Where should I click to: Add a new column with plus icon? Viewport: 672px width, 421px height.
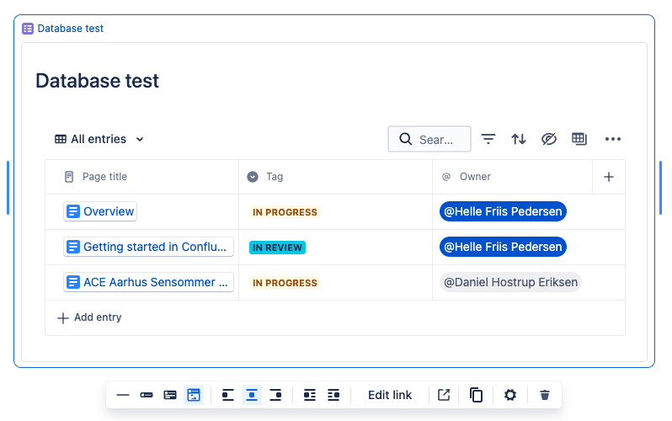point(609,177)
